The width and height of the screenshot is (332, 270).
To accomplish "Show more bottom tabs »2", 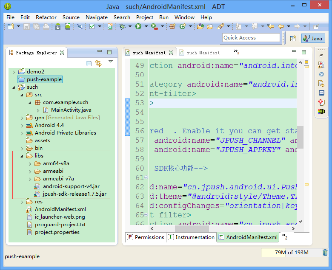I will pyautogui.click(x=285, y=236).
